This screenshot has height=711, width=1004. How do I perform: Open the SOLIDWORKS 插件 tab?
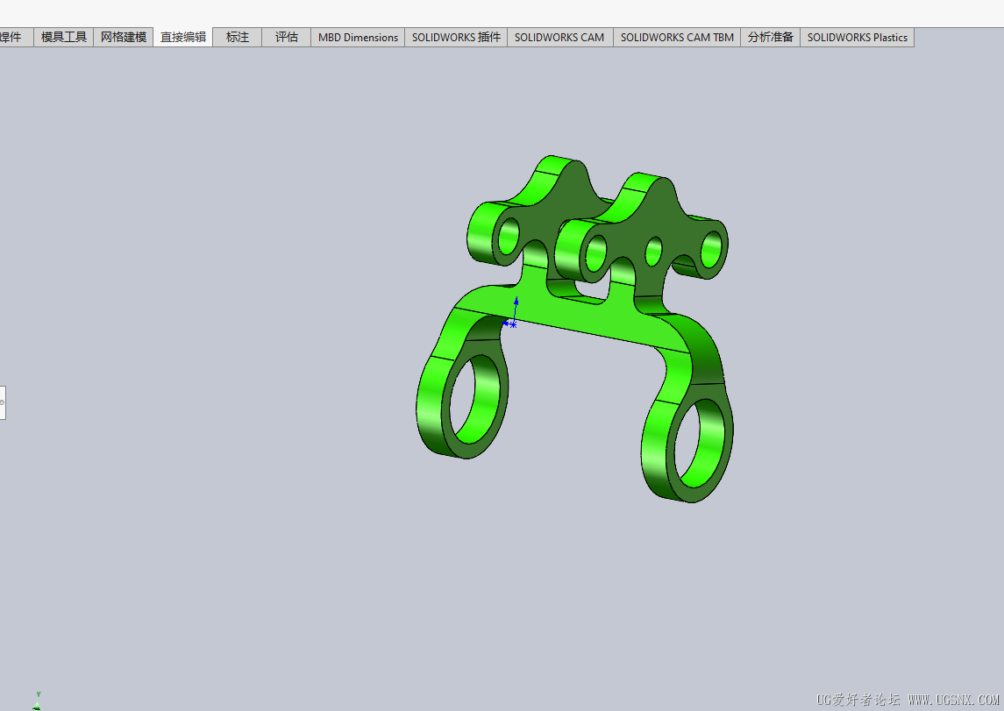tap(456, 37)
